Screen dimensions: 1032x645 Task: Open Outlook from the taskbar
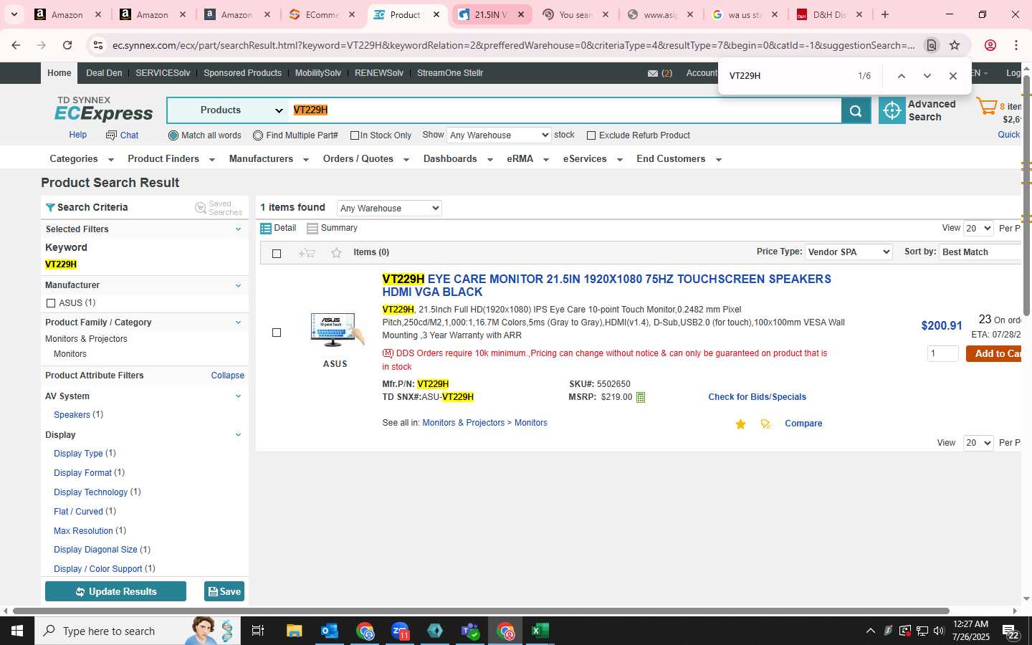[x=329, y=631]
